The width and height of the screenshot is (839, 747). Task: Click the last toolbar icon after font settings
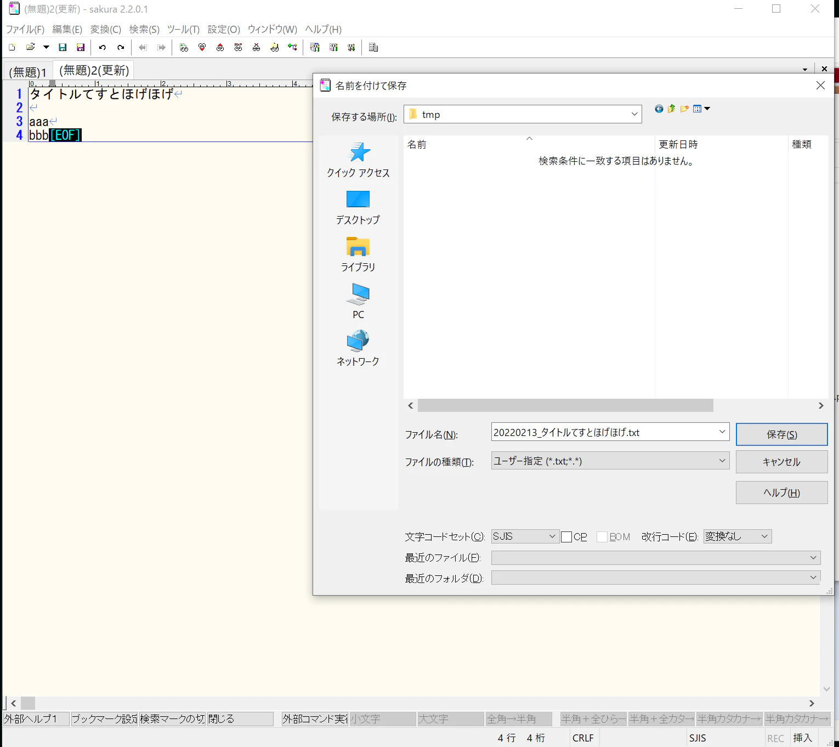[x=373, y=48]
